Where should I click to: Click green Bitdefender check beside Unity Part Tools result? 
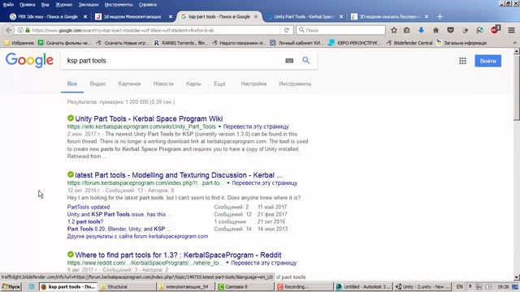point(71,118)
